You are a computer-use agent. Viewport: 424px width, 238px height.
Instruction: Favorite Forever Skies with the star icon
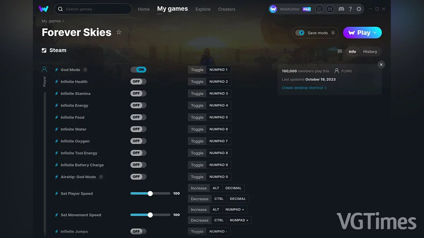pyautogui.click(x=119, y=32)
